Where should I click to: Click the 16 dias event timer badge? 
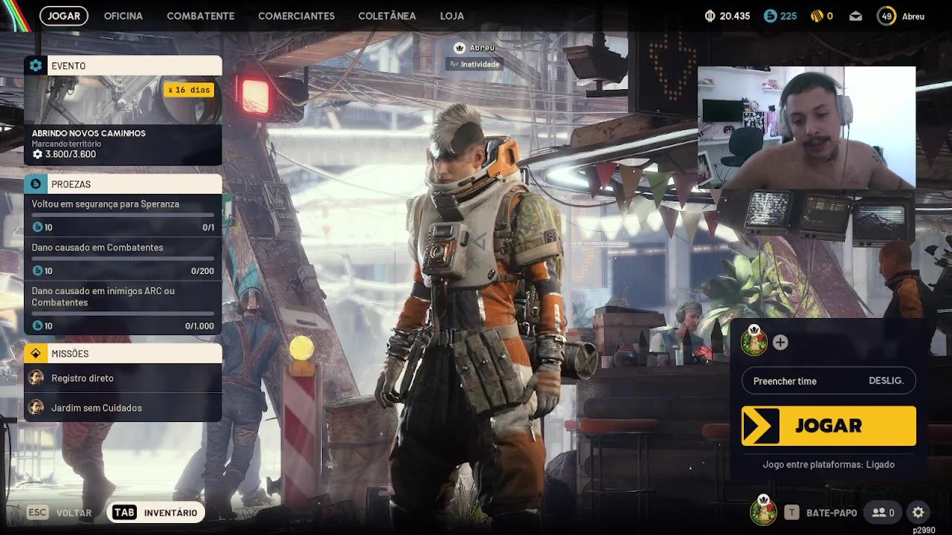(x=190, y=90)
